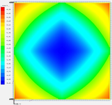Select the legend value -0.29
The width and height of the screenshot is (112, 105).
8,48
